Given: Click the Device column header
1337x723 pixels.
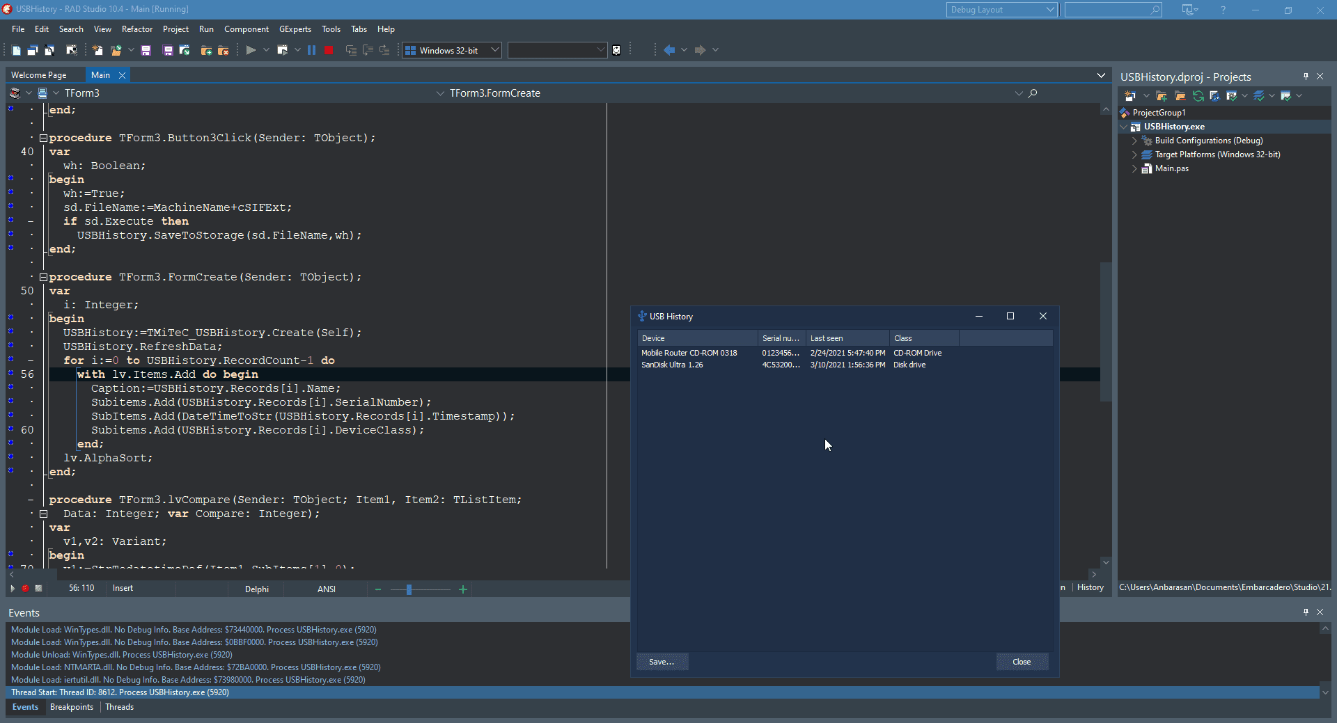Looking at the screenshot, I should click(x=697, y=338).
